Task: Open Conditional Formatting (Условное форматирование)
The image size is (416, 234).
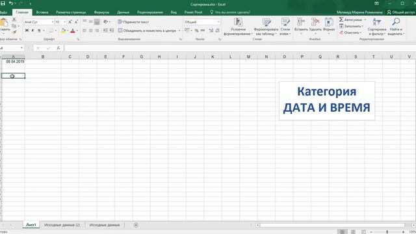Action: [x=238, y=27]
